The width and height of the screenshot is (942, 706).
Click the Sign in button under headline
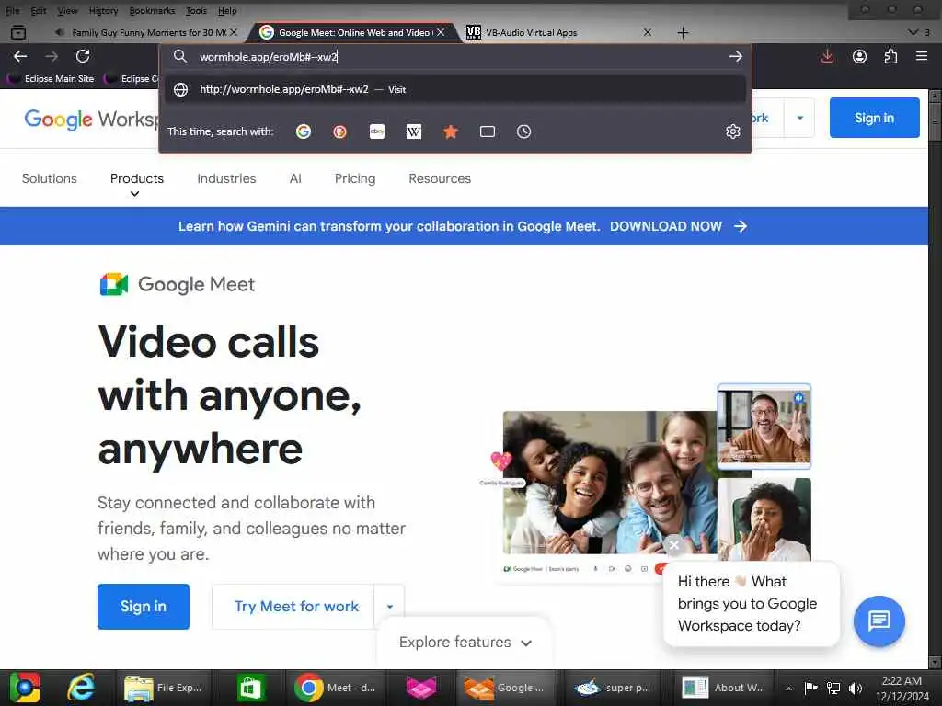point(143,607)
